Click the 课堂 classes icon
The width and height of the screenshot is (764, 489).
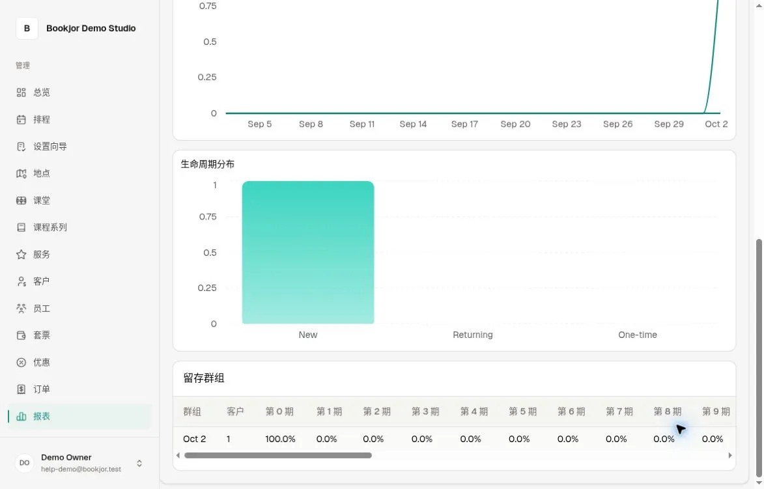point(21,201)
